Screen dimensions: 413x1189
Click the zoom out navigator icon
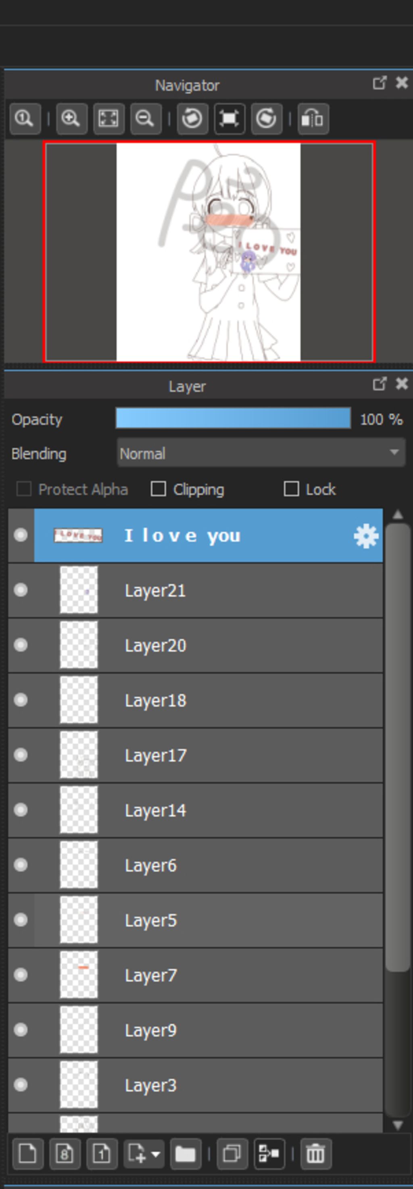click(x=145, y=119)
